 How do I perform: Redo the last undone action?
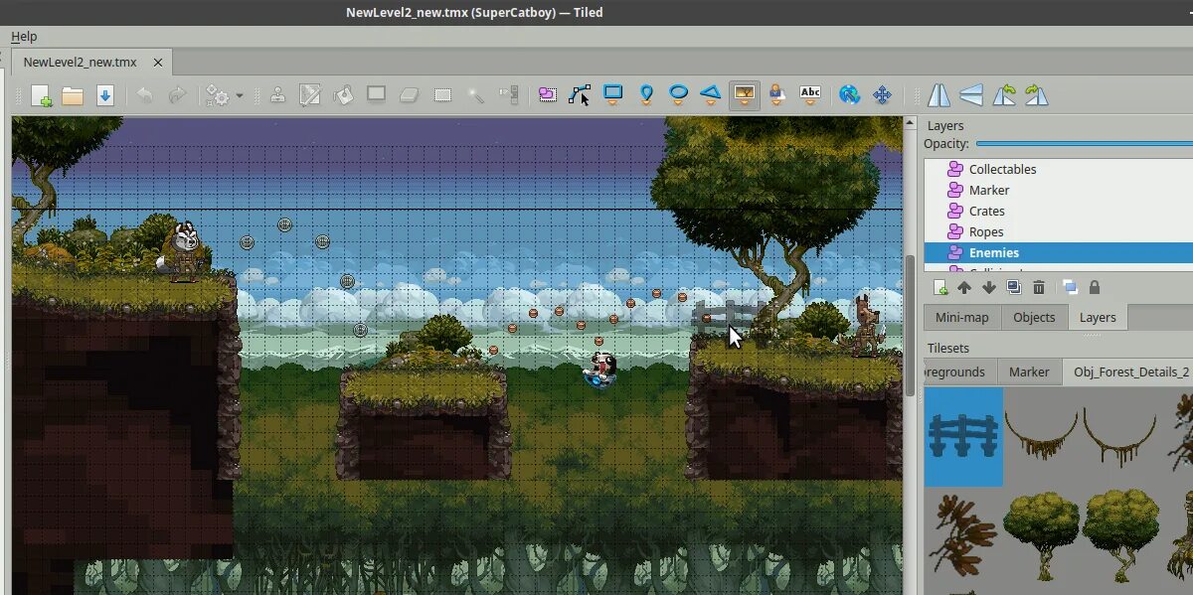tap(177, 95)
